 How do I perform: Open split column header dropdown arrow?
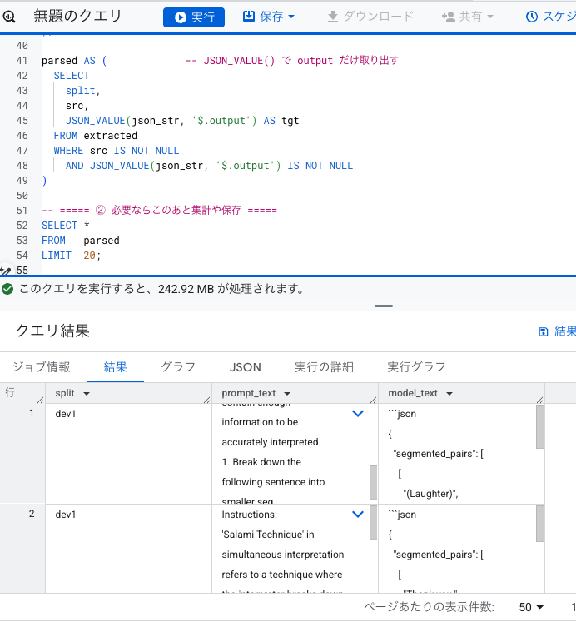click(87, 394)
